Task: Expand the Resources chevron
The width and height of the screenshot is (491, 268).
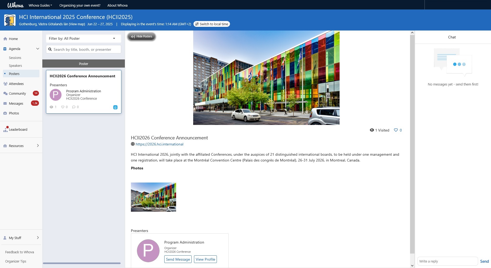Action: click(x=38, y=145)
